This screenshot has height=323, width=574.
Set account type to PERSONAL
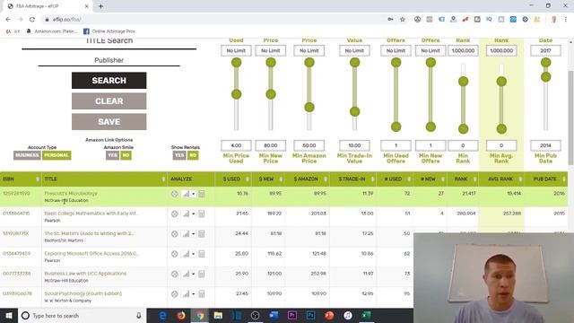point(57,155)
